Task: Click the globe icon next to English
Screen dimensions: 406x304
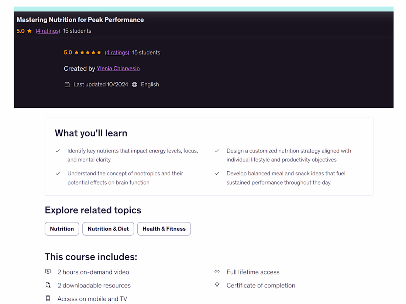Action: tap(135, 84)
